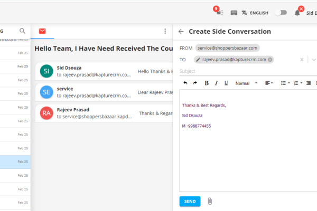Viewport: 317px width, 211px height.
Task: Toggle italic formatting
Action: point(216,83)
